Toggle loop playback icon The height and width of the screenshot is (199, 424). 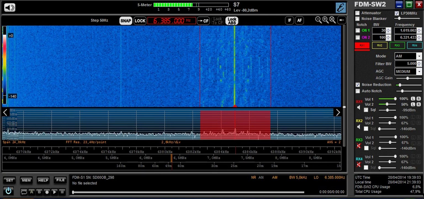point(24,192)
